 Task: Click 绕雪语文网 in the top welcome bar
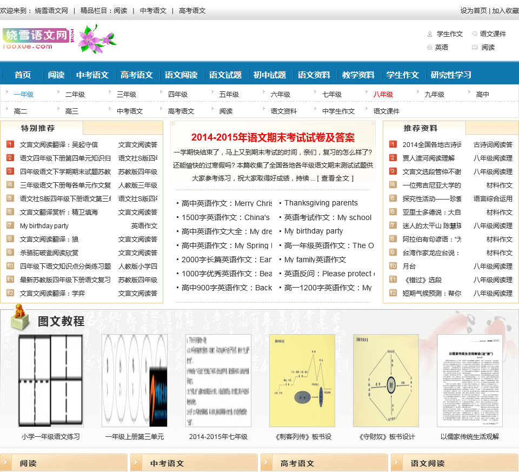51,11
